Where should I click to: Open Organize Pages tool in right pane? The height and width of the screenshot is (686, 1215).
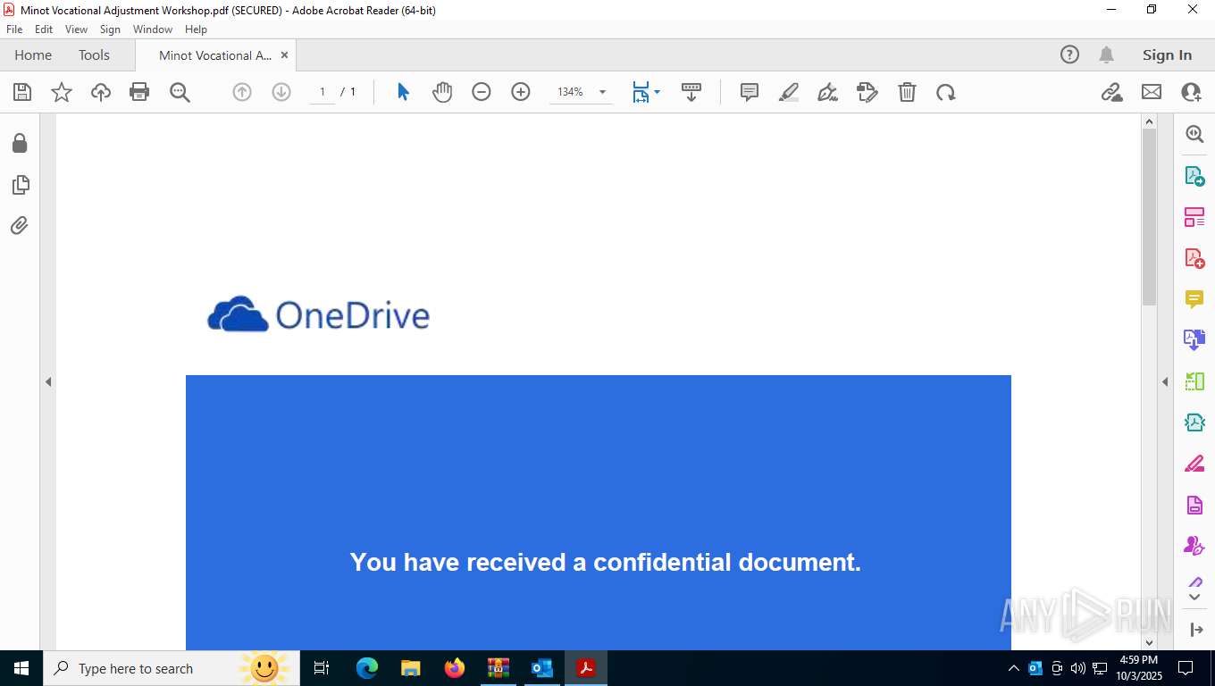[1194, 217]
